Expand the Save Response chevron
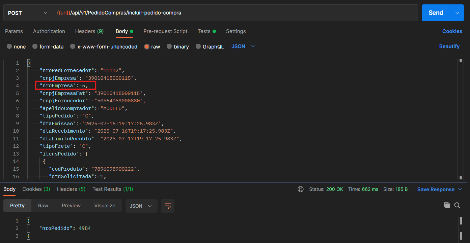Viewport: 470px width, 243px height. [460, 189]
